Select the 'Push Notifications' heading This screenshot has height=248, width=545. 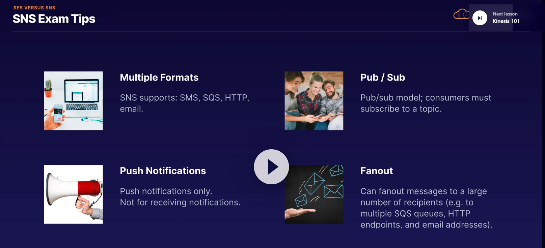163,171
